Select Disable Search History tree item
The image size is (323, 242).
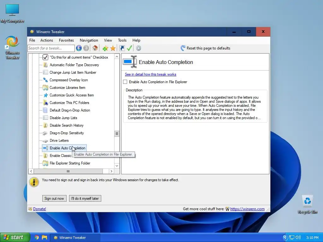[x=67, y=125]
